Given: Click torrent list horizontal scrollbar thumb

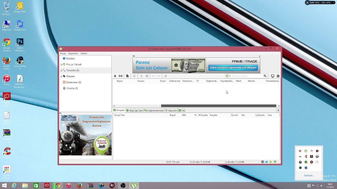Looking at the screenshot, I should pos(219,106).
